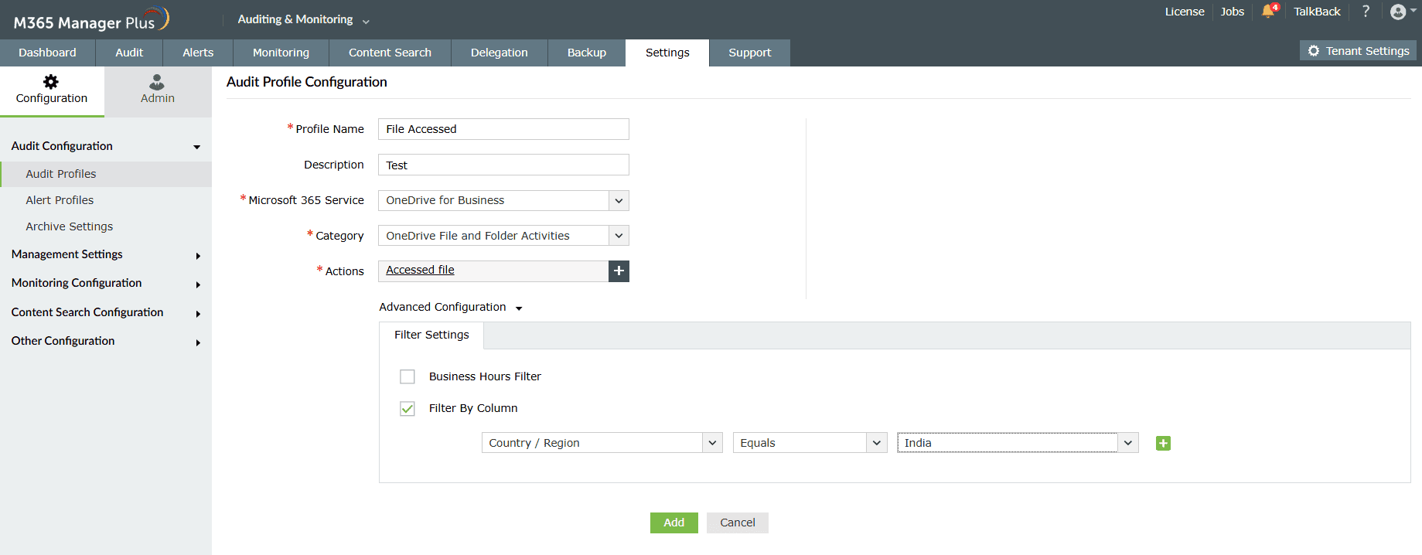Open the Country / Region column dropdown

click(x=602, y=443)
